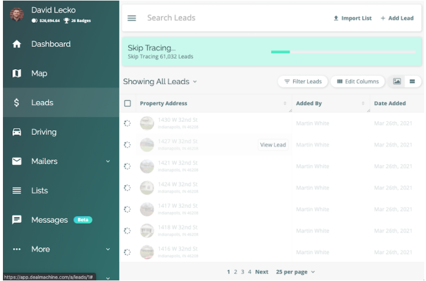
Task: Open the Filter Leads button
Action: tap(303, 81)
